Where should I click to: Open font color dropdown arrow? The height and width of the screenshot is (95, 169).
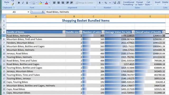pos(49,3)
